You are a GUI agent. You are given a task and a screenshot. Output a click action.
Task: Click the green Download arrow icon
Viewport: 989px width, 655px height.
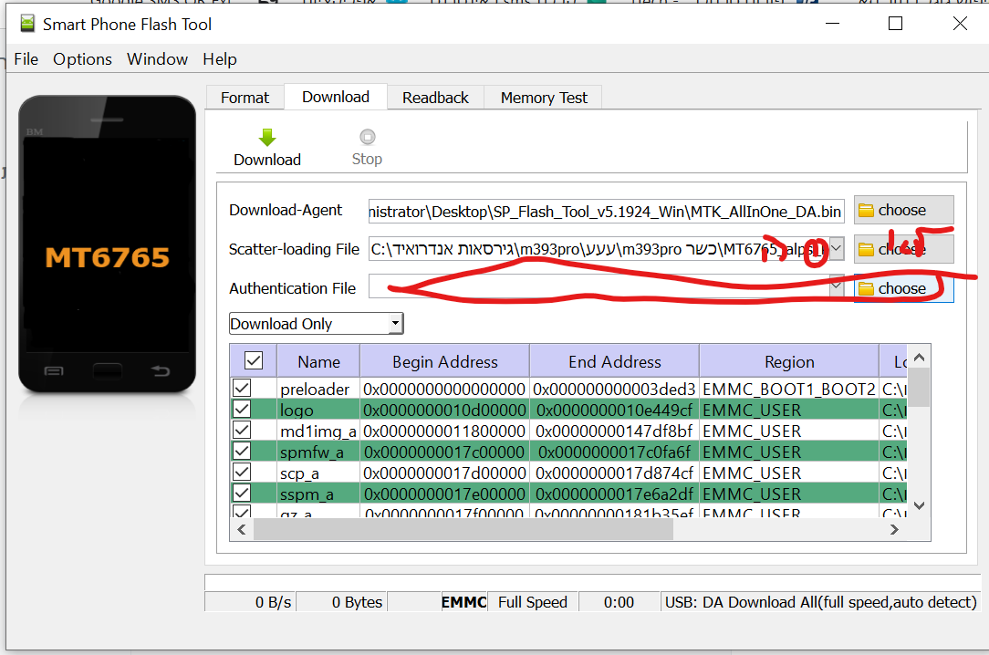[266, 138]
